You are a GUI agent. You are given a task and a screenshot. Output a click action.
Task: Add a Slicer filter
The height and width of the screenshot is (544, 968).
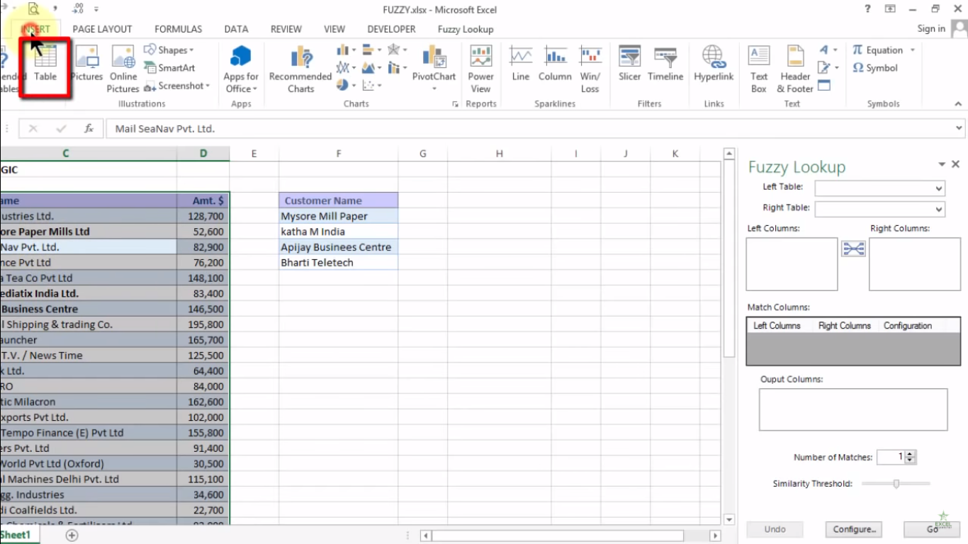pyautogui.click(x=629, y=64)
